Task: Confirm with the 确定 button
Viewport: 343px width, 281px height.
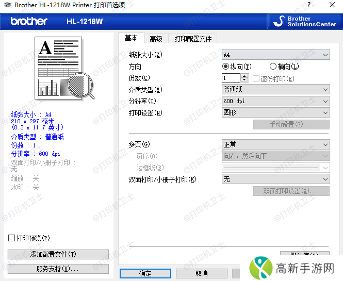Action: click(x=145, y=273)
